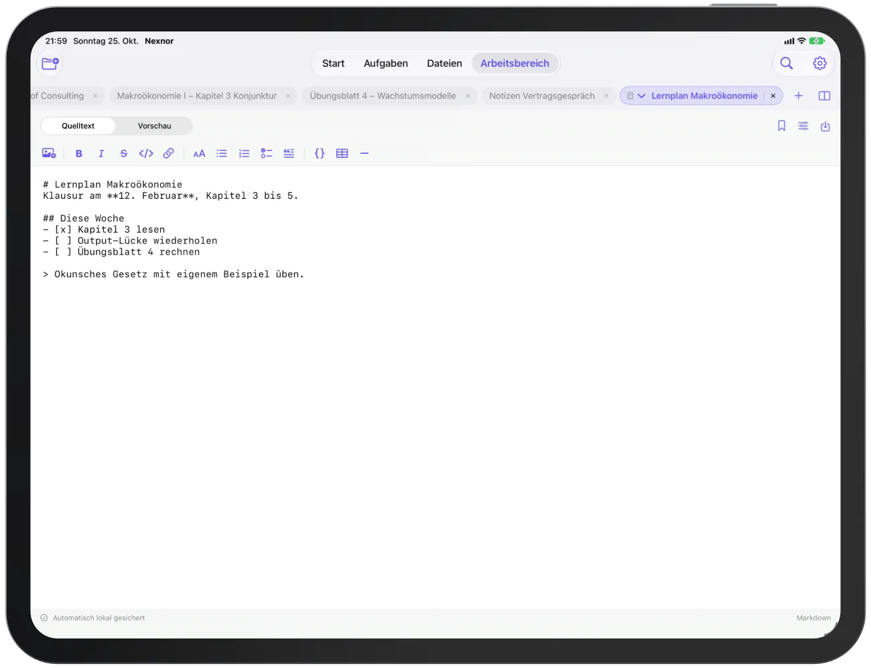This screenshot has height=668, width=871.
Task: Switch to Quelltext source mode
Action: [x=78, y=126]
